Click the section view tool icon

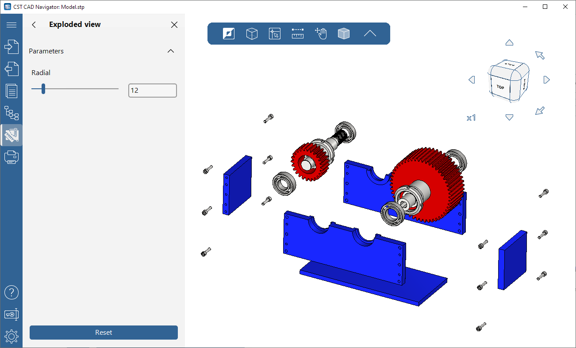coord(229,34)
